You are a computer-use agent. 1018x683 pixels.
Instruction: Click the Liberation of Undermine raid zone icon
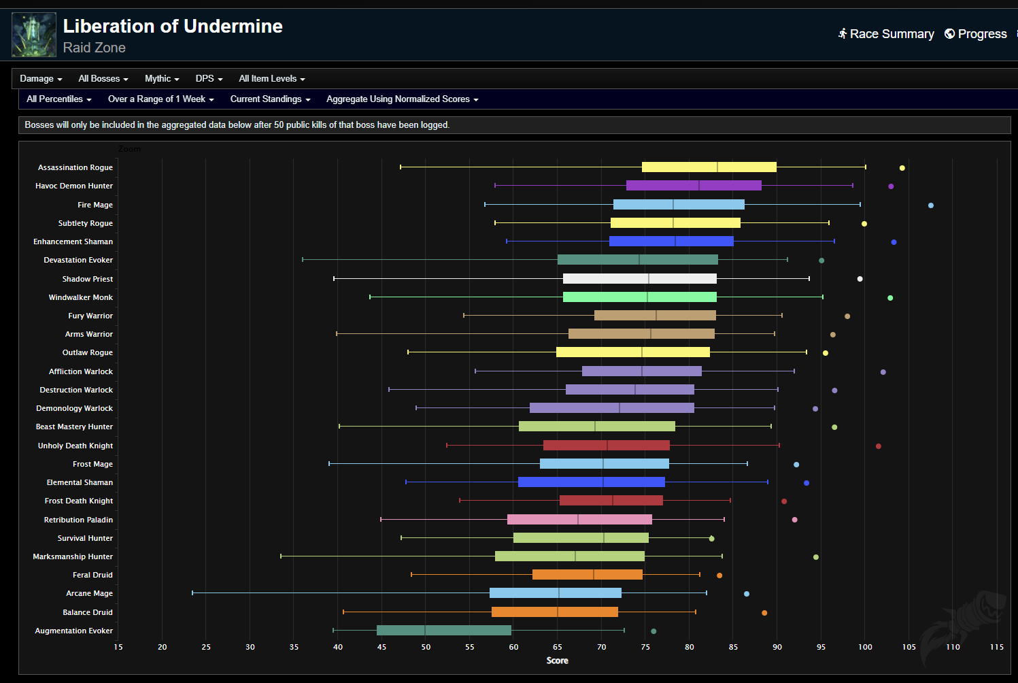tap(33, 35)
